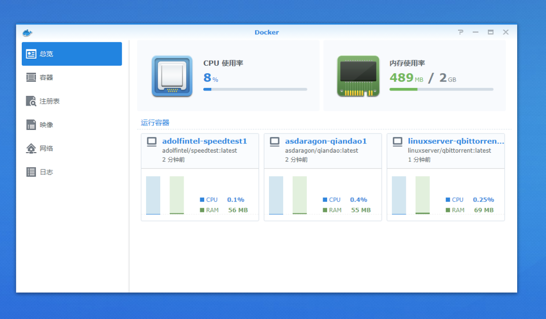Open the adolfintel-speedtest1 container link

click(204, 141)
